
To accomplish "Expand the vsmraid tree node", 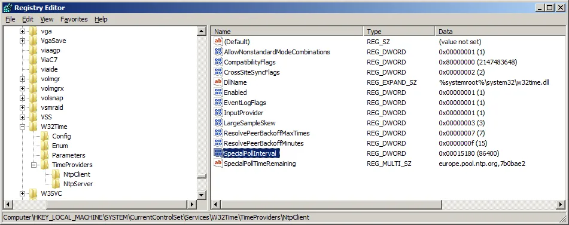I will click(x=23, y=108).
